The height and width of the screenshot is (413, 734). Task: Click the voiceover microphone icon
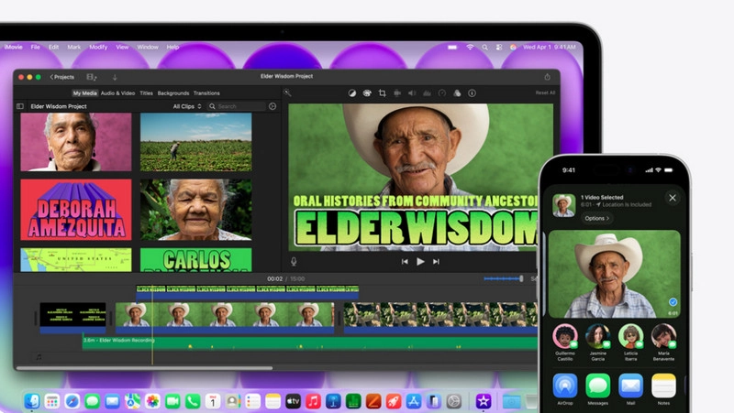point(294,262)
